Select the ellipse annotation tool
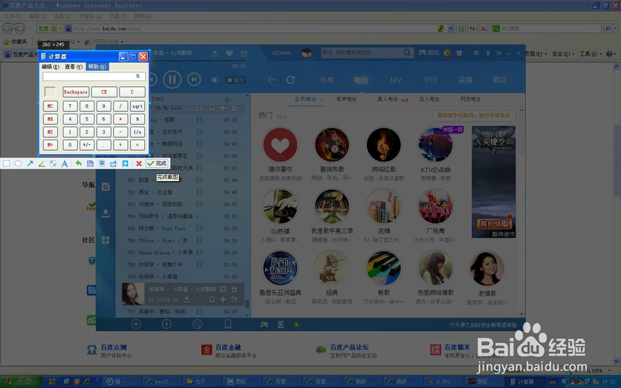621x388 pixels. tap(17, 163)
